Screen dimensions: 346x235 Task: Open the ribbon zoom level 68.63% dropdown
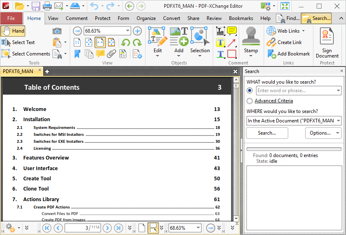(128, 31)
